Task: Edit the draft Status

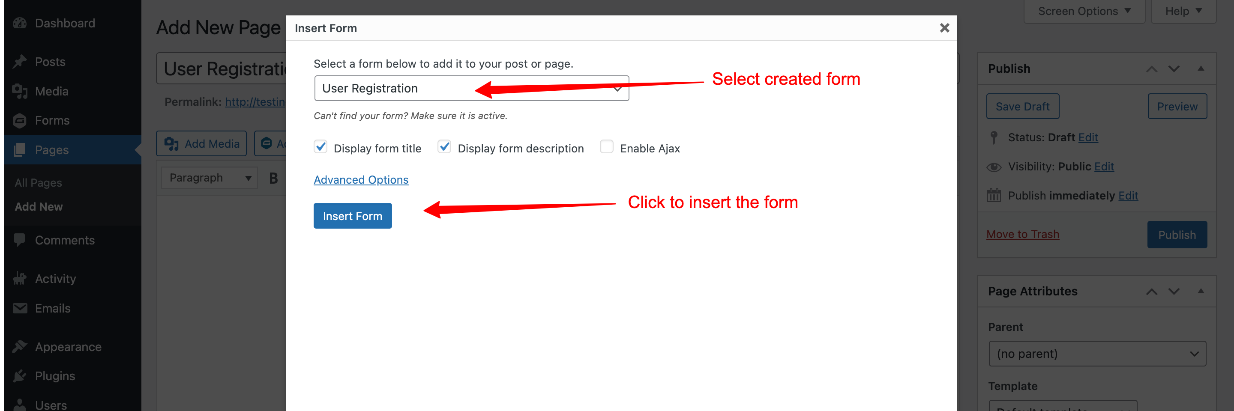Action: pos(1088,137)
